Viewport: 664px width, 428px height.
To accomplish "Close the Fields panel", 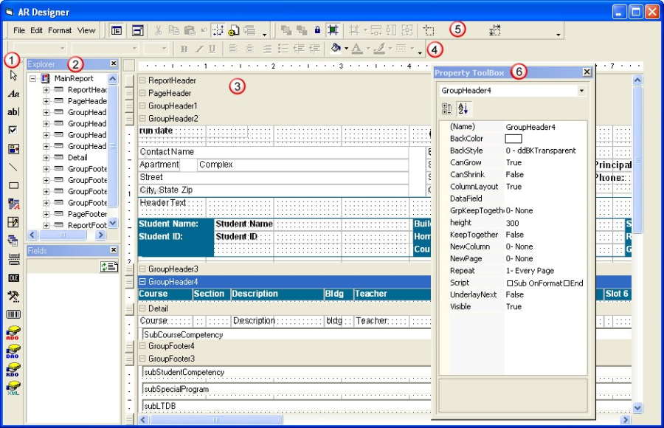I will [113, 249].
